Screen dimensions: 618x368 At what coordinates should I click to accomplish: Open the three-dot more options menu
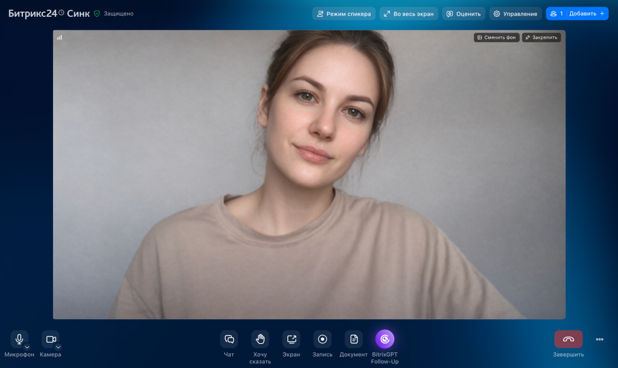(599, 339)
